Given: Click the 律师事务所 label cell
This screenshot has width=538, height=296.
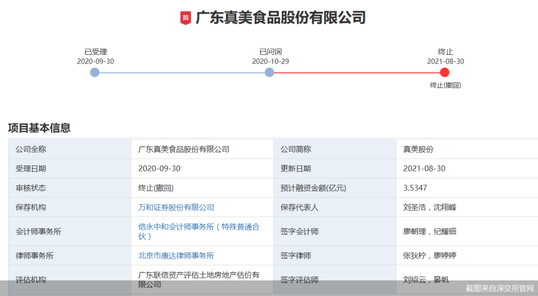Looking at the screenshot, I should (69, 256).
